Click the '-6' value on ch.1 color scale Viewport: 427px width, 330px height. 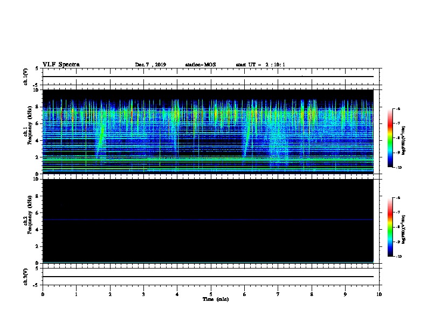click(x=398, y=109)
